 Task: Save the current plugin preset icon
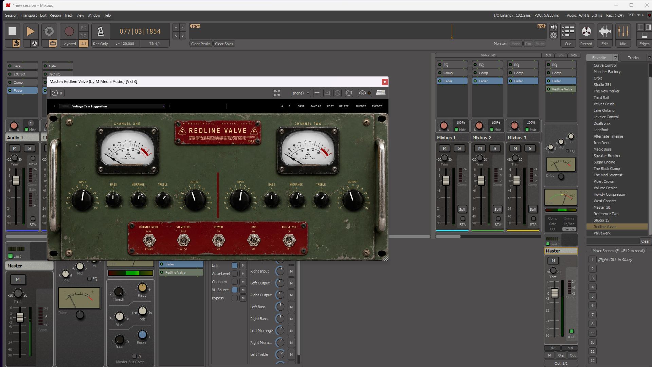pyautogui.click(x=327, y=93)
